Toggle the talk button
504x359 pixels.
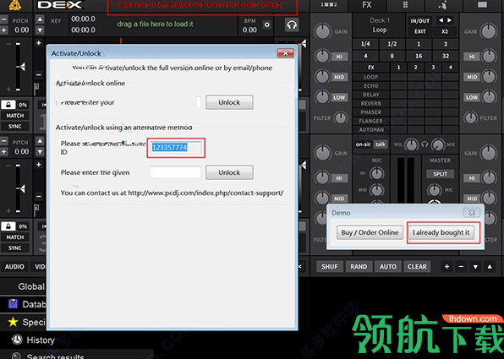(x=381, y=144)
